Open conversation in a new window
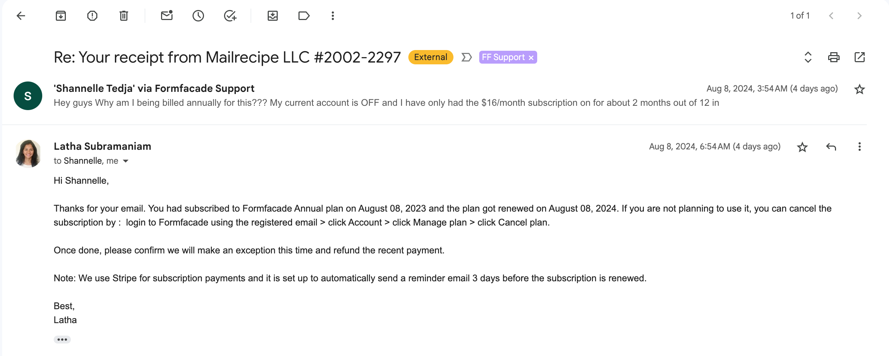Screen dimensions: 889x356 [859, 57]
